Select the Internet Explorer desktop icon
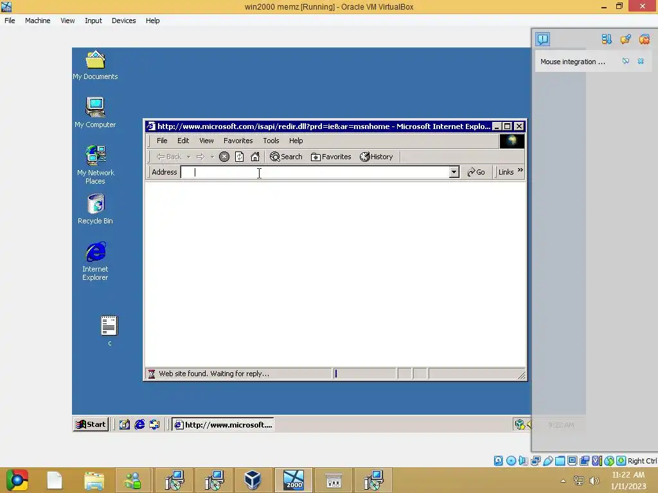 (95, 261)
